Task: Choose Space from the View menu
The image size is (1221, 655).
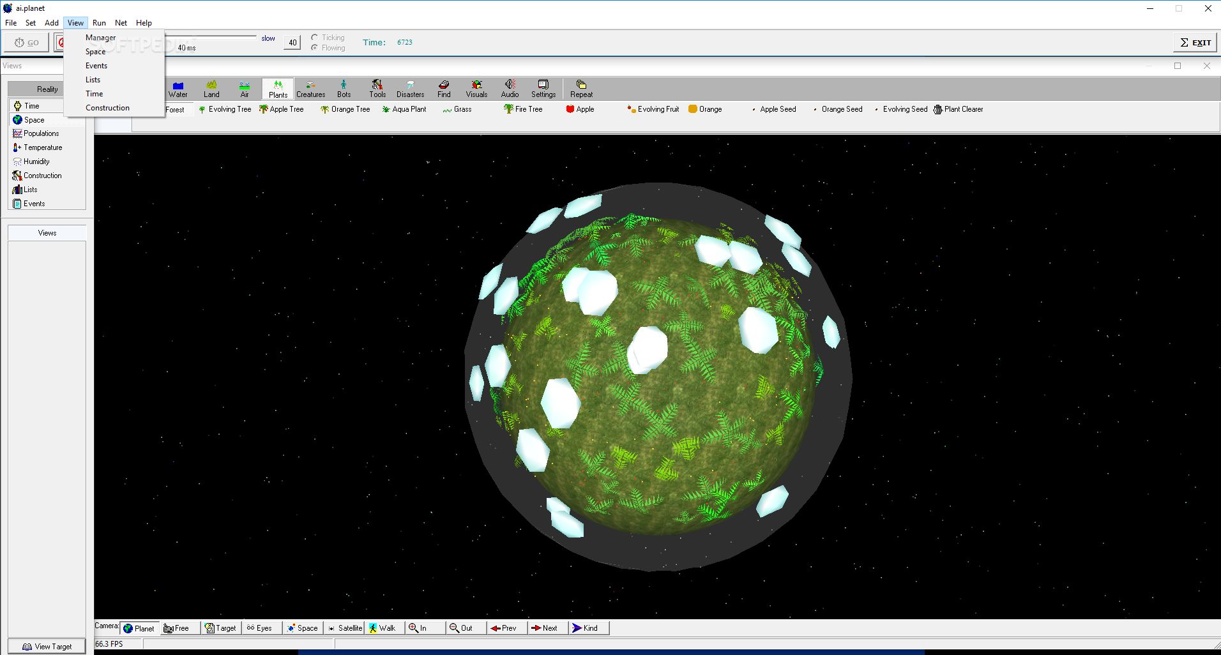Action: click(x=114, y=52)
